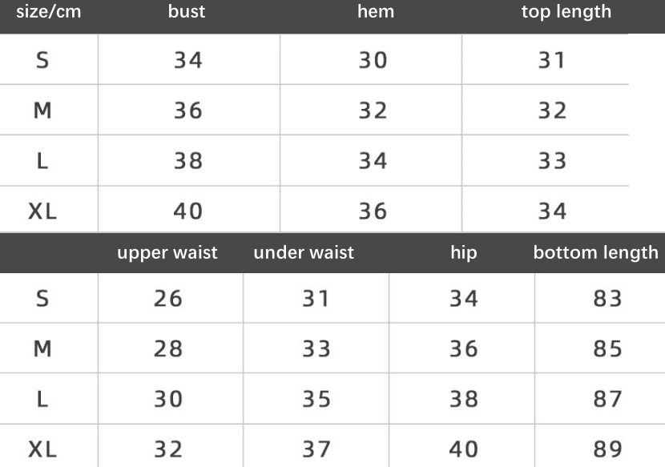Click hem value 30 for size S
Screen dimensions: 665x467
point(373,60)
